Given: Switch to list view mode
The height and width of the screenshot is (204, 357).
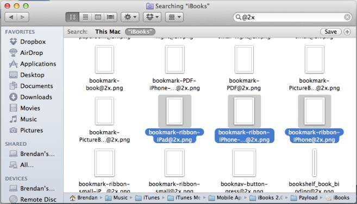Looking at the screenshot, I should click(x=86, y=17).
